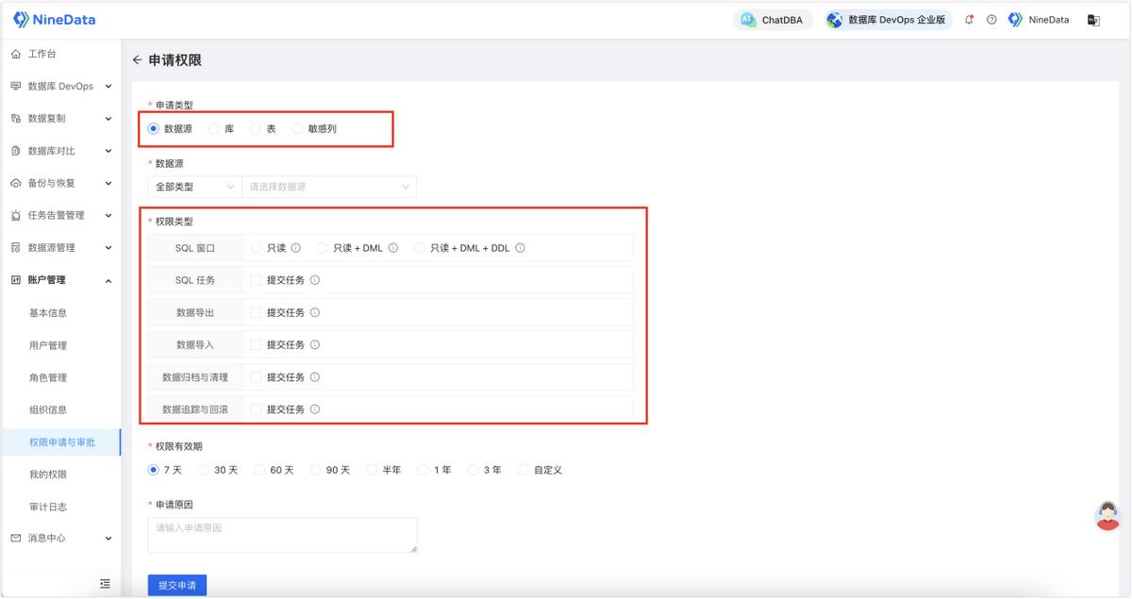Open the customer support avatar widget
This screenshot has height=599, width=1132.
point(1107,516)
